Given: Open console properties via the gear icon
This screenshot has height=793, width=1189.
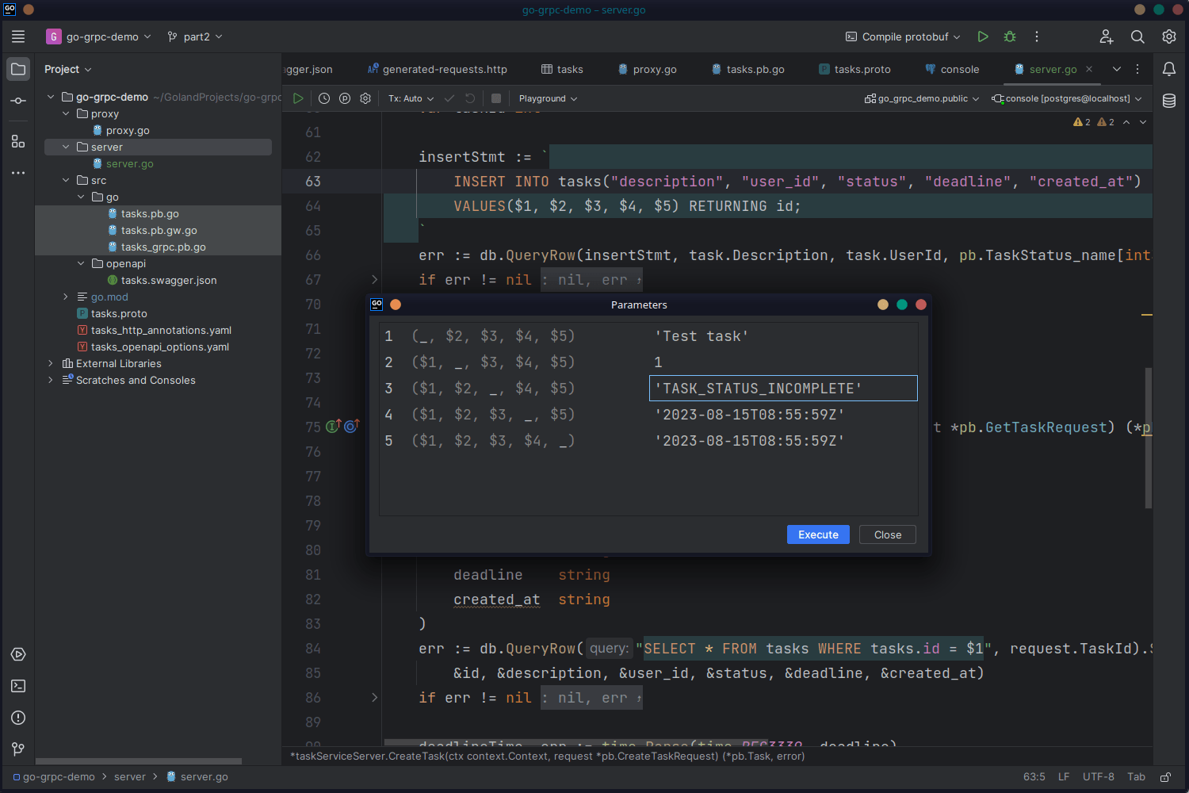Looking at the screenshot, I should click(x=365, y=98).
